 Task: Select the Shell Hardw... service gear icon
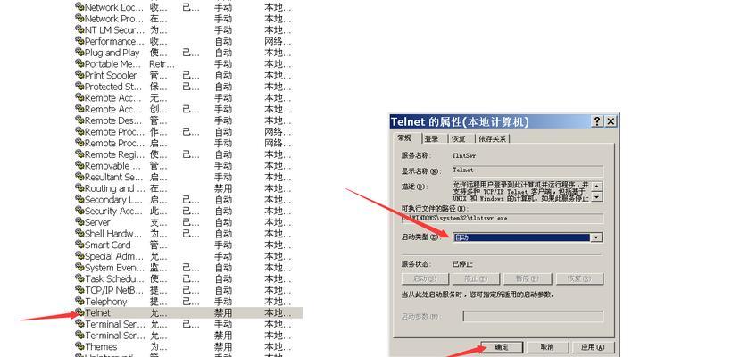pyautogui.click(x=79, y=233)
